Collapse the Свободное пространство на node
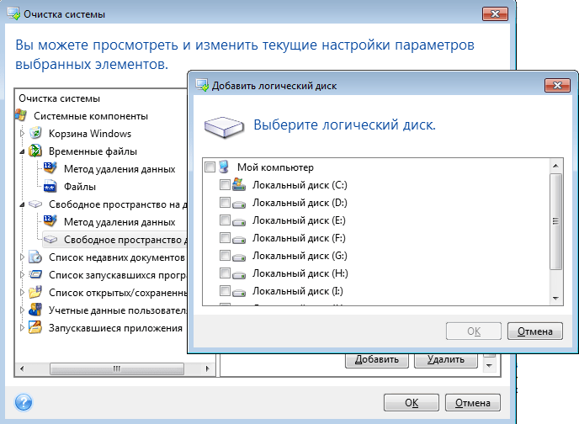The height and width of the screenshot is (424, 579). (x=22, y=204)
